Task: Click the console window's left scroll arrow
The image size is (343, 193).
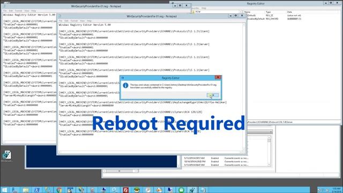Action: click(105, 171)
